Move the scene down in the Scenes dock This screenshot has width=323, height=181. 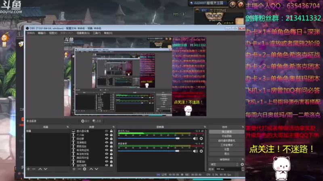coord(46,169)
